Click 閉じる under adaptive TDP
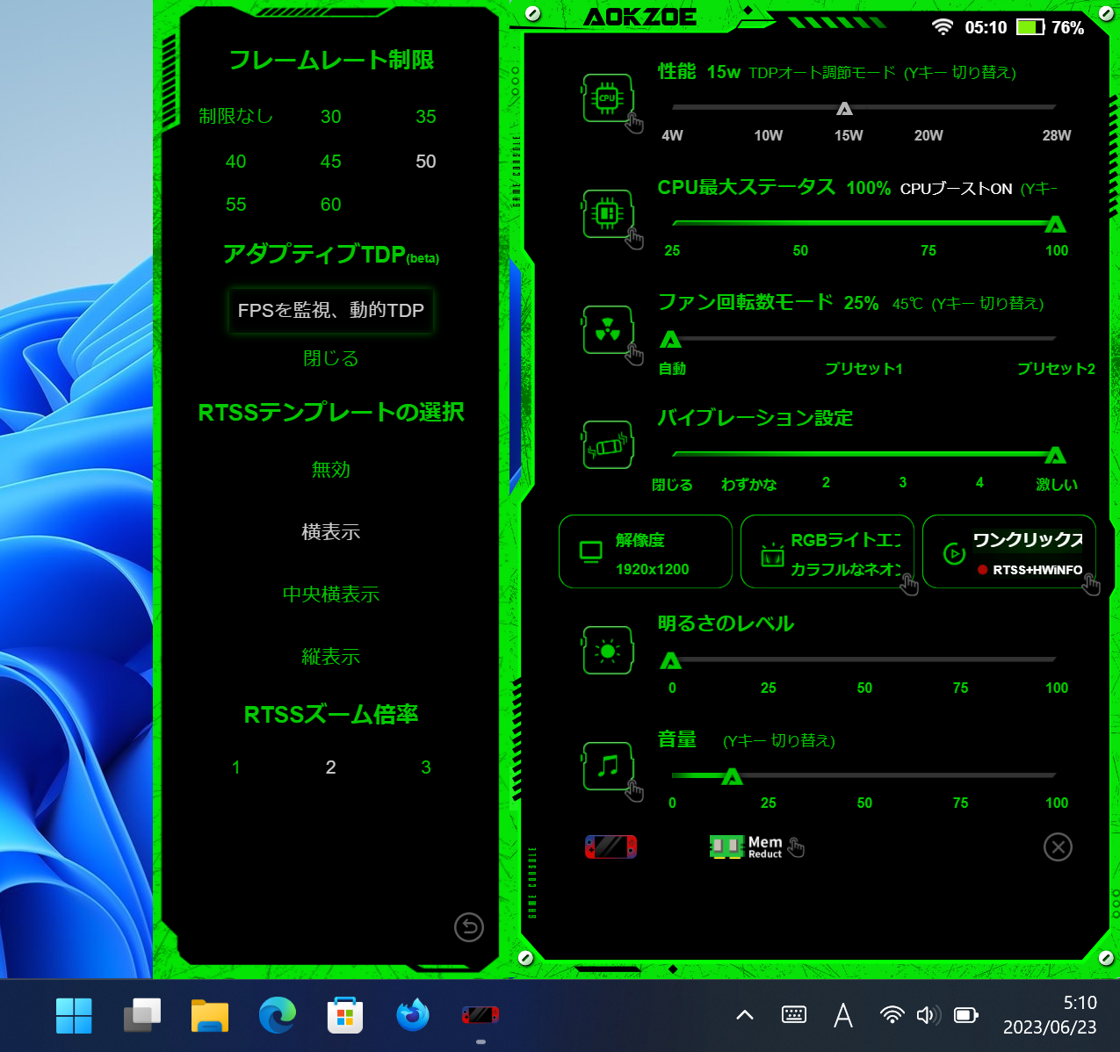This screenshot has width=1120, height=1052. pos(331,358)
